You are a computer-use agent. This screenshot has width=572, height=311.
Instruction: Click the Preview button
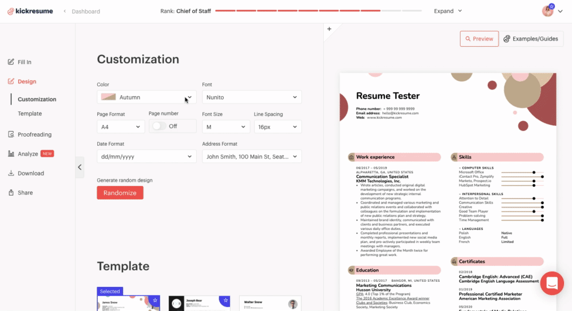pos(479,39)
